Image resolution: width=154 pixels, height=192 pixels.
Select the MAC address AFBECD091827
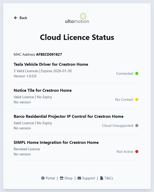49,54
